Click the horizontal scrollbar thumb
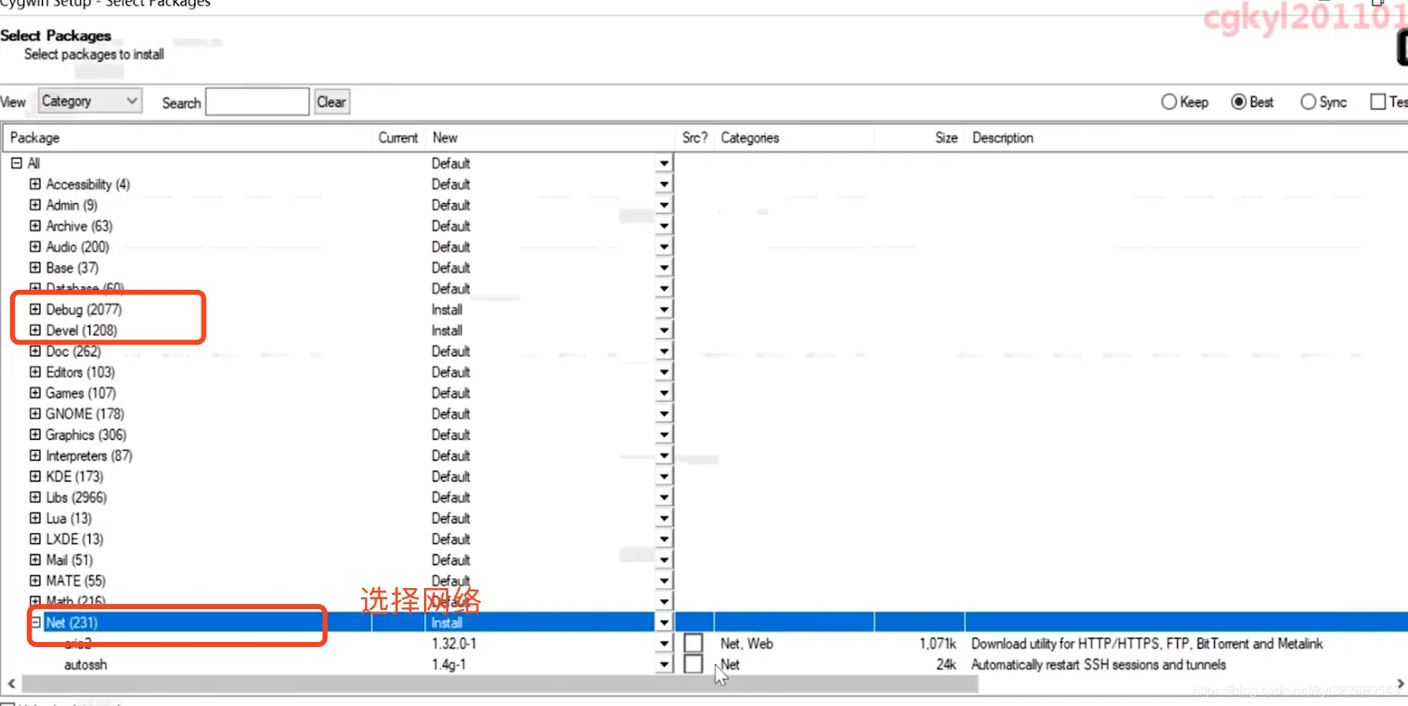 coord(500,683)
